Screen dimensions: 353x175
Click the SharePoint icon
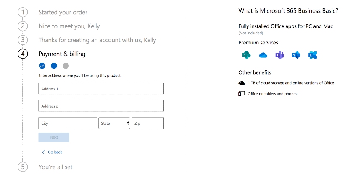pos(246,55)
